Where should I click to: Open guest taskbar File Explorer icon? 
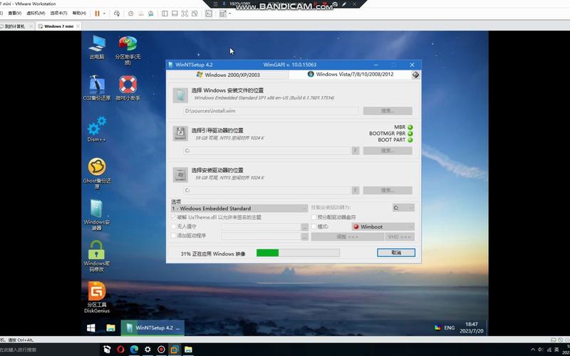(x=110, y=328)
